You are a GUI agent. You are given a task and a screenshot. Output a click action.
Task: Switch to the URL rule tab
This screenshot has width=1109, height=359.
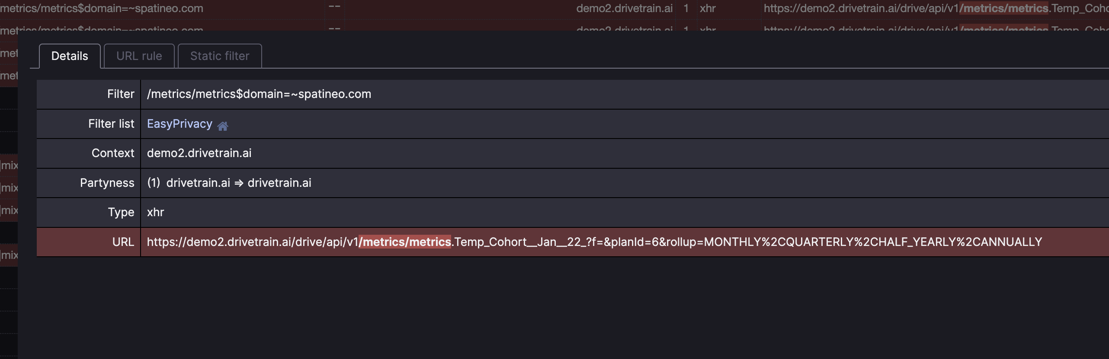pyautogui.click(x=138, y=56)
